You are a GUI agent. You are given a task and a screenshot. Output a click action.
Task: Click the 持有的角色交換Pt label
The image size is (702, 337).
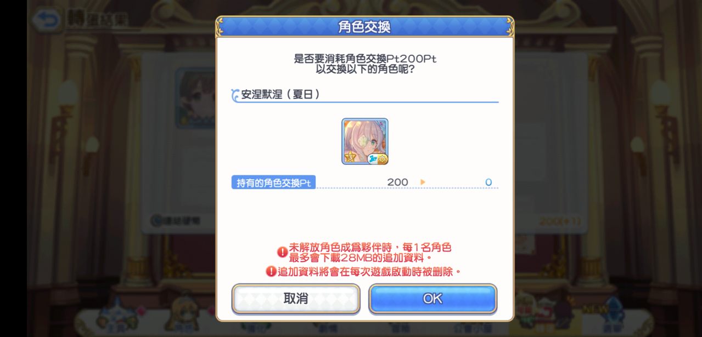point(273,182)
